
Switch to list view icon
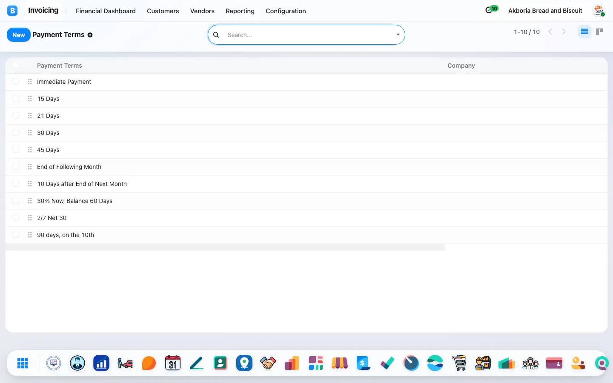pyautogui.click(x=584, y=31)
